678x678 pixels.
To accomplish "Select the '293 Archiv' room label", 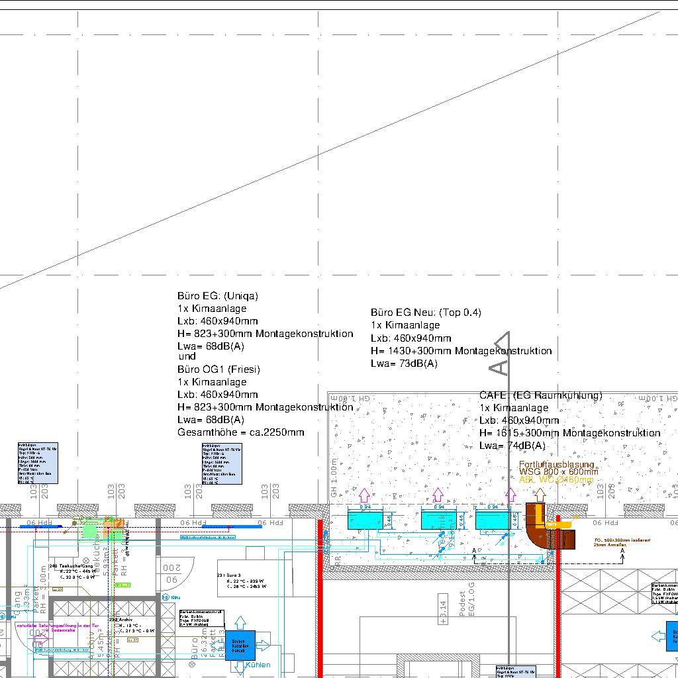I will [x=121, y=620].
